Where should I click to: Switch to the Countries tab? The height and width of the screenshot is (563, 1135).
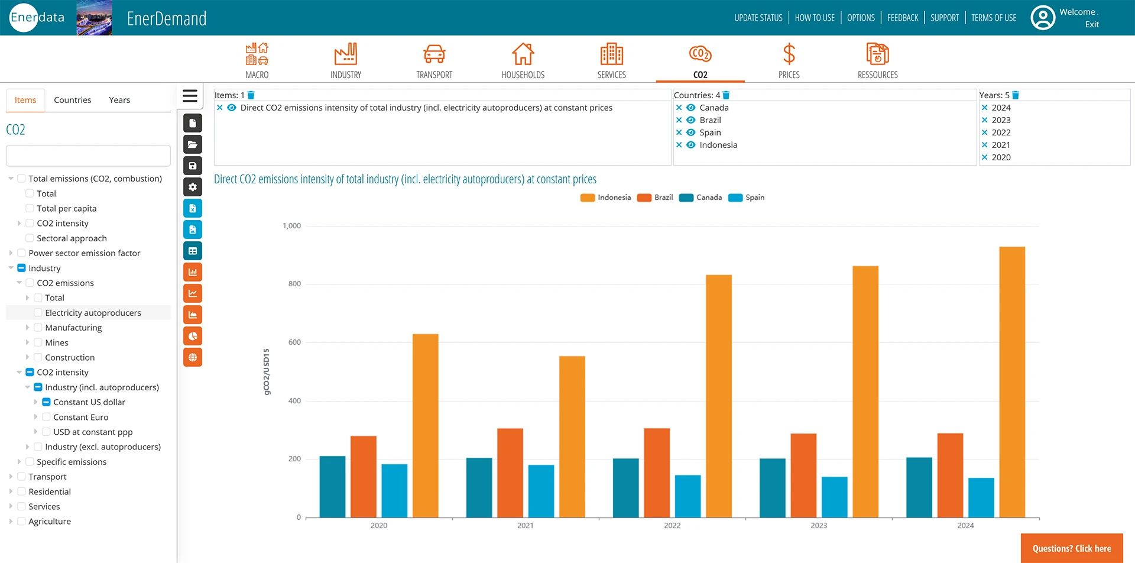(72, 100)
